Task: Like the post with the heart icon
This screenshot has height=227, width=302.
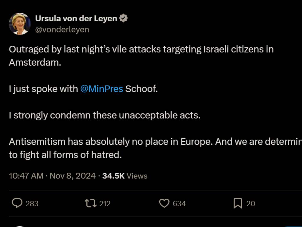Action: click(164, 203)
